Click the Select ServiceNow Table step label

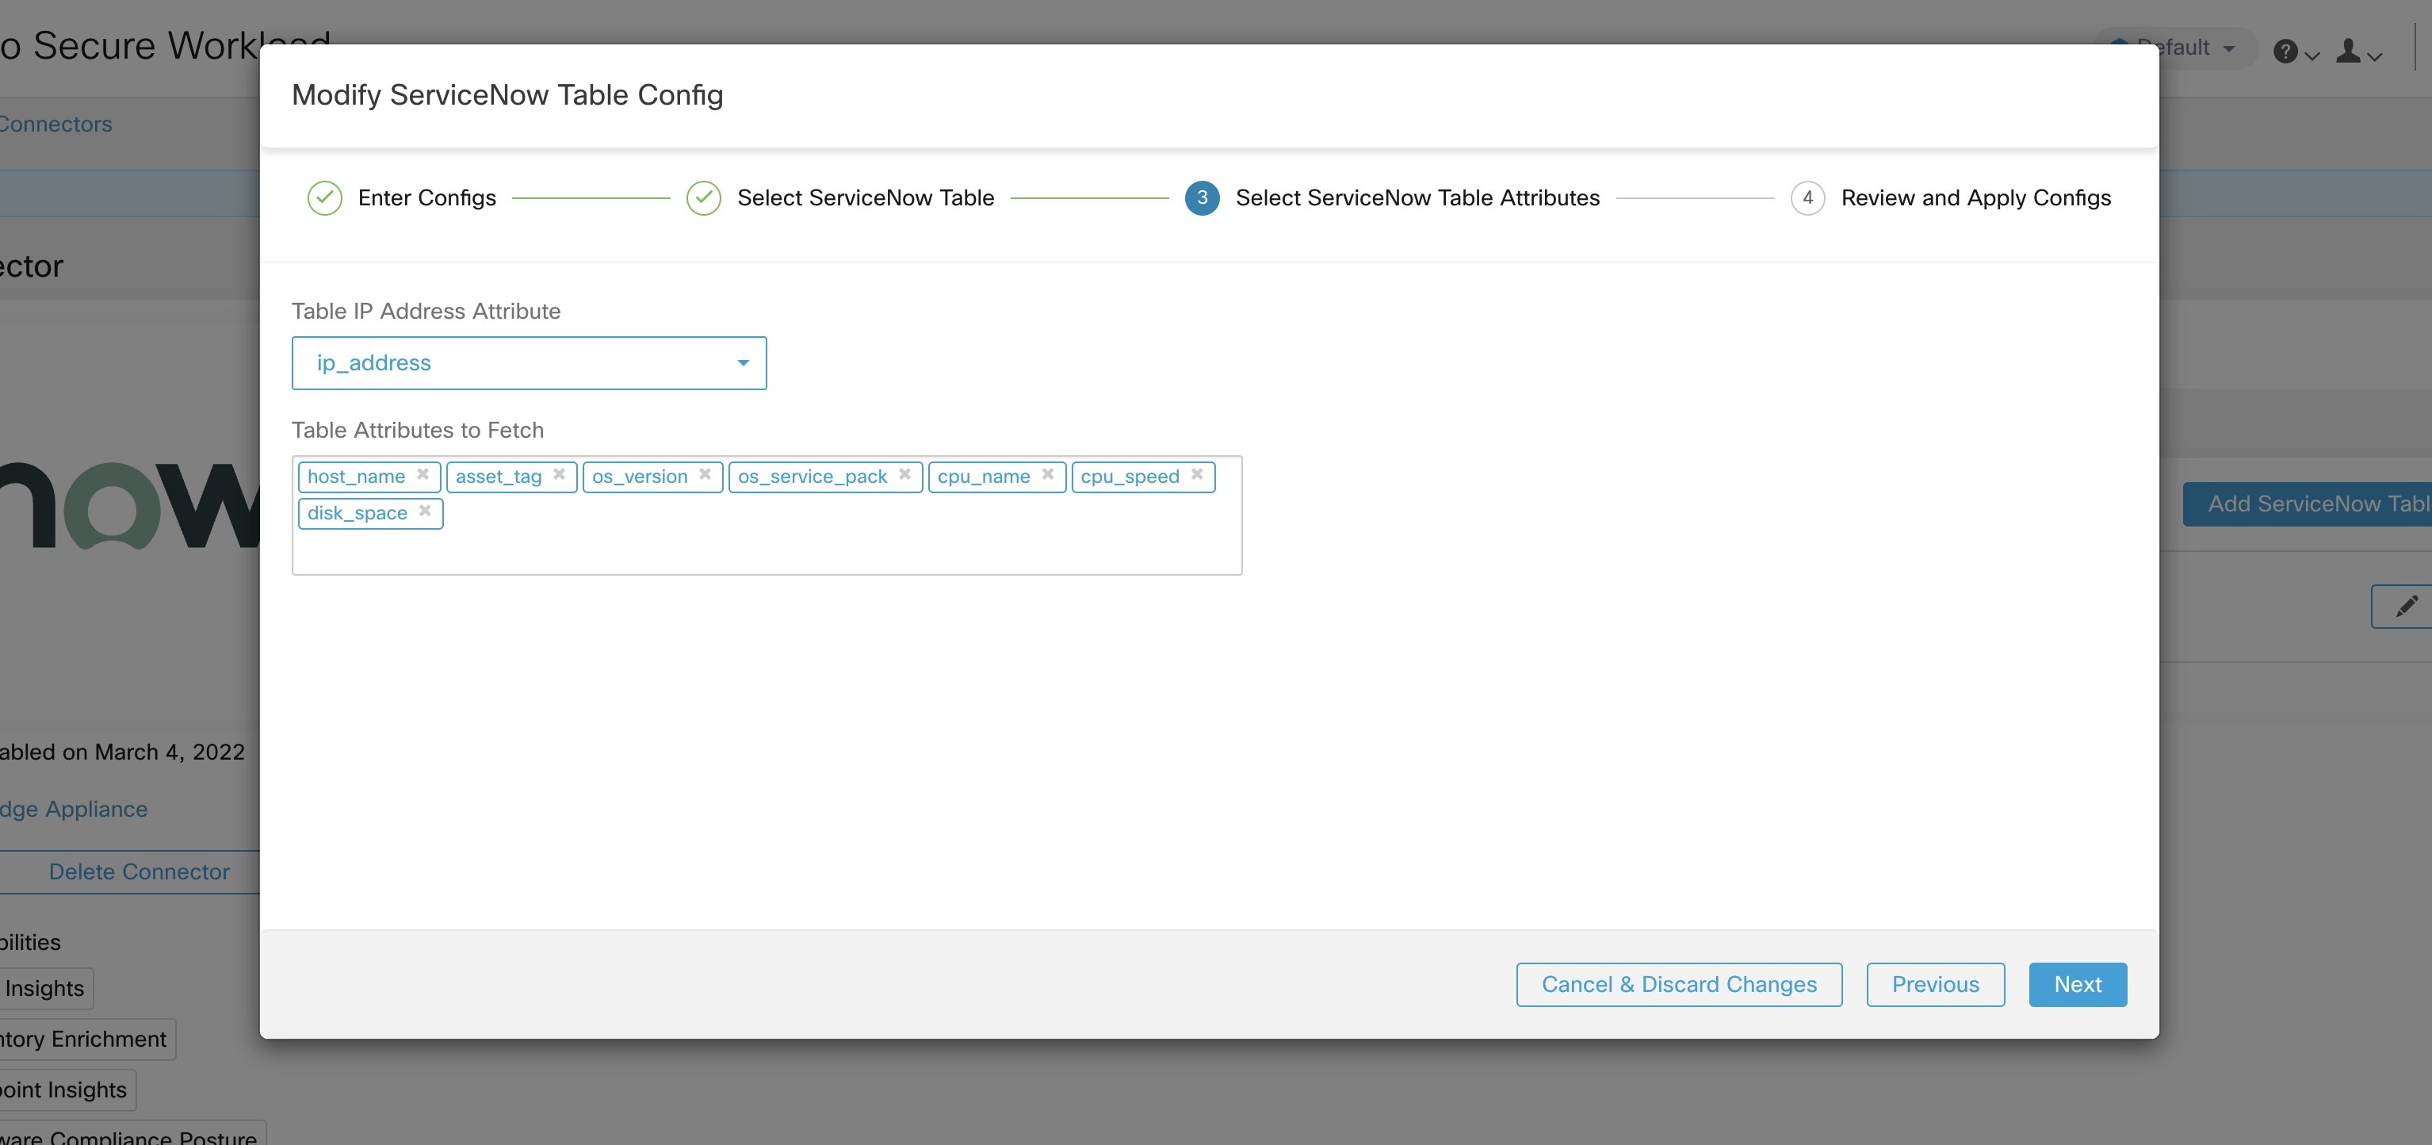click(x=866, y=197)
